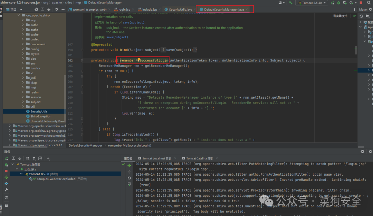Click the run with coverage icon

click(345, 3)
